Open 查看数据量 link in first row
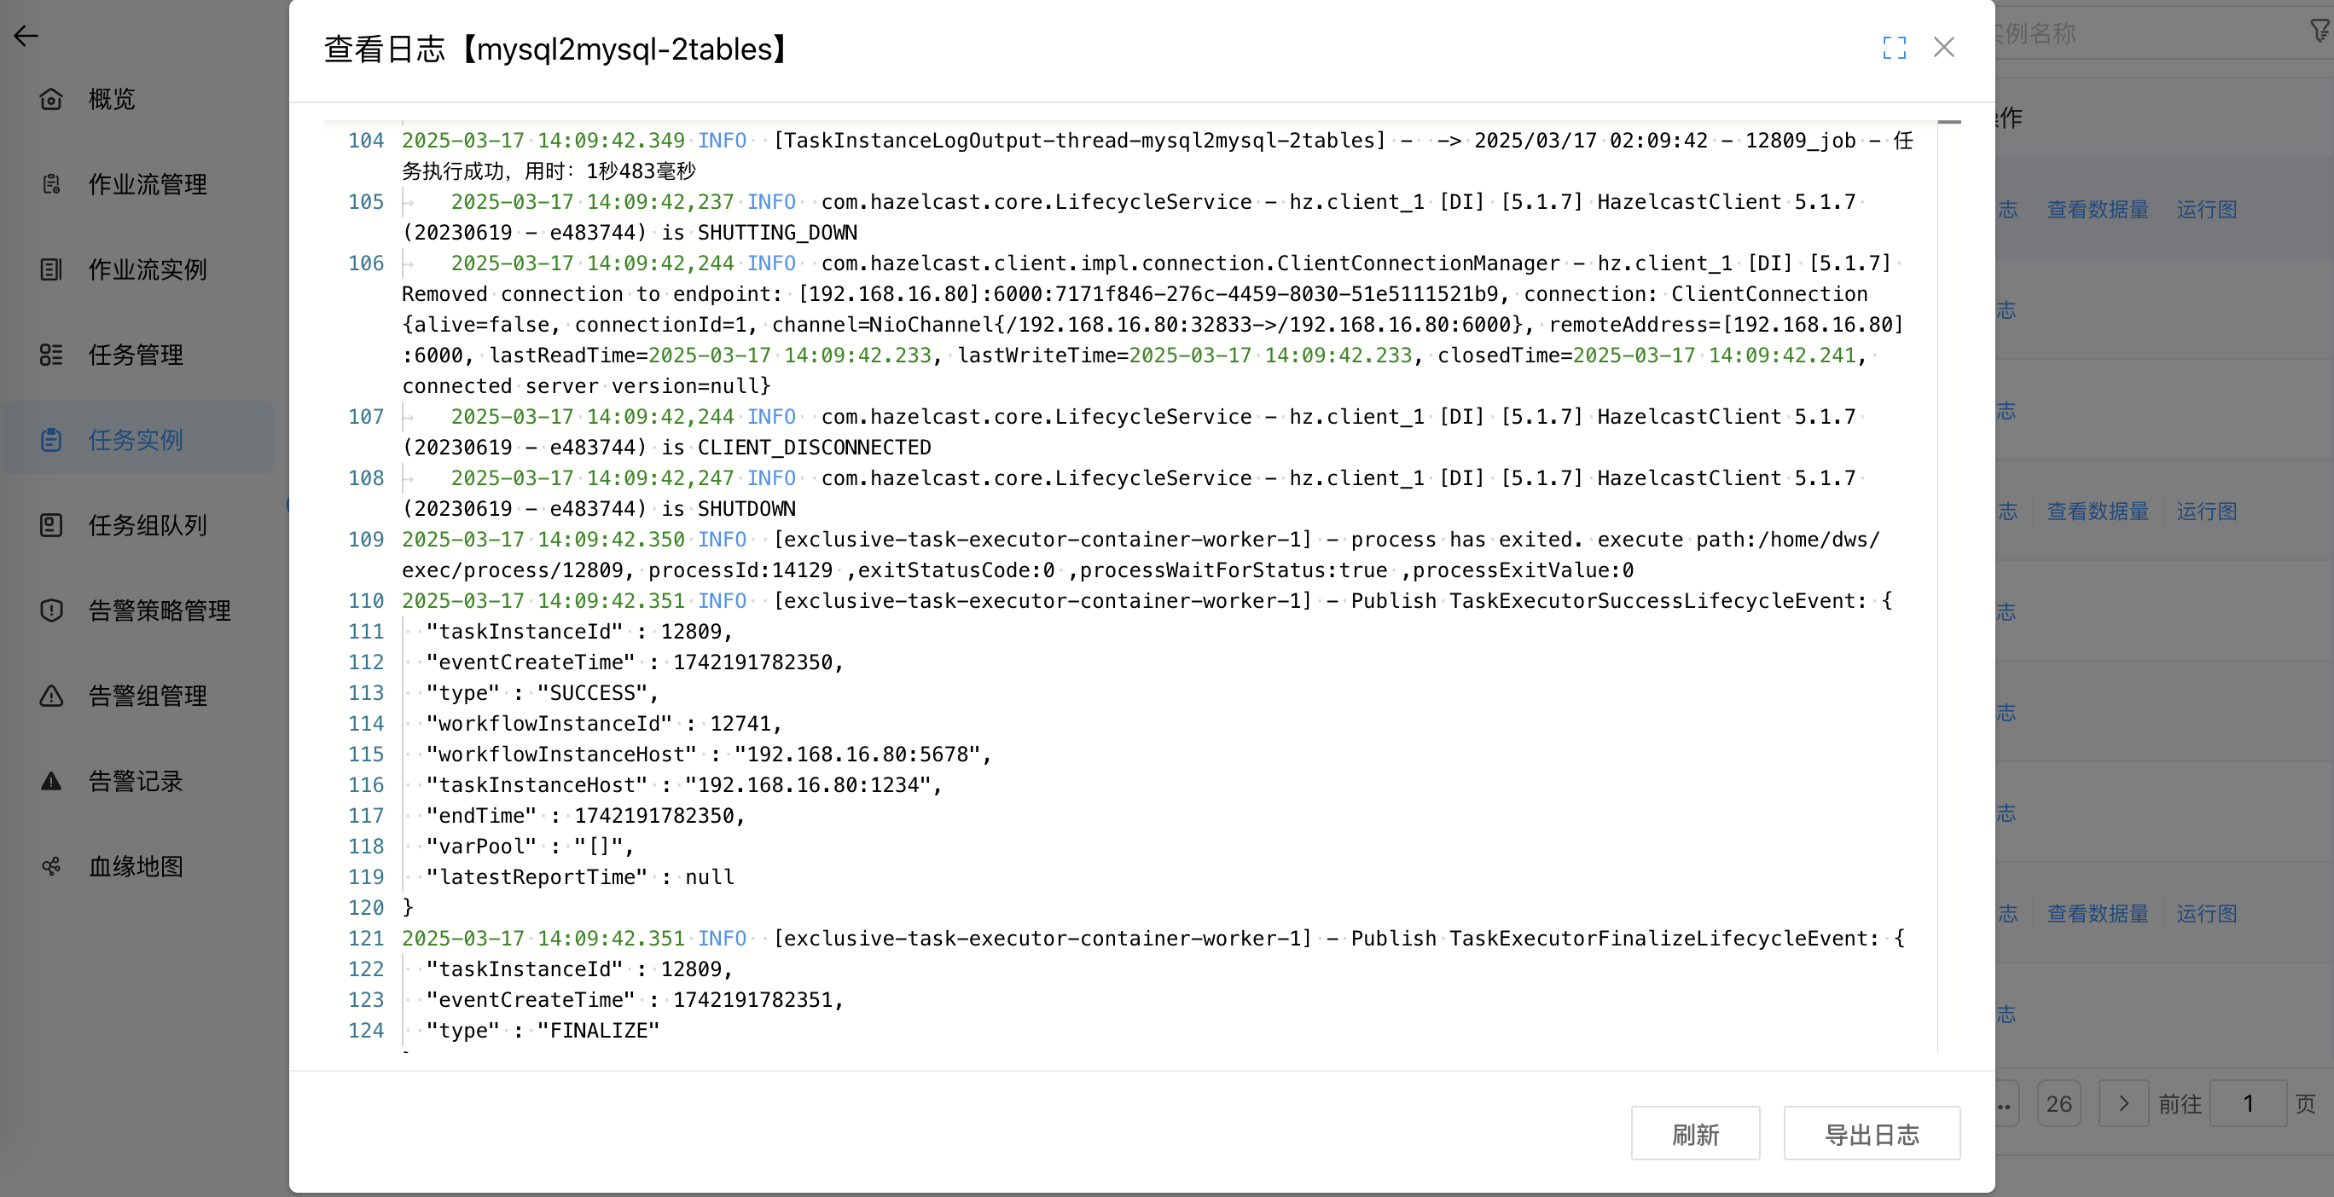Screen dimensions: 2334x1197 point(2098,209)
